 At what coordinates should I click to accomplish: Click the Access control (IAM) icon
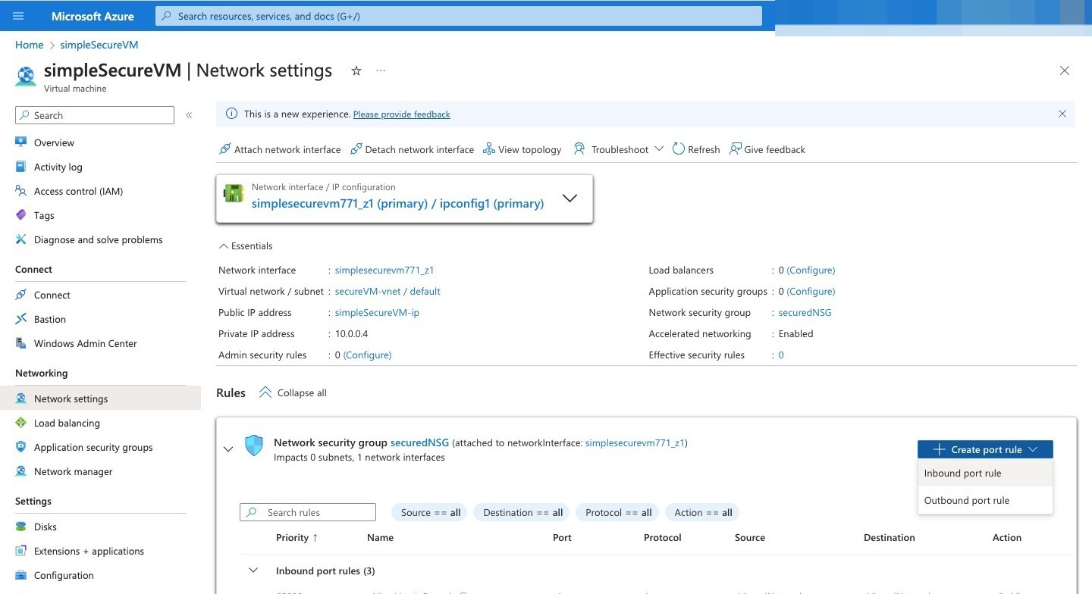pyautogui.click(x=20, y=191)
